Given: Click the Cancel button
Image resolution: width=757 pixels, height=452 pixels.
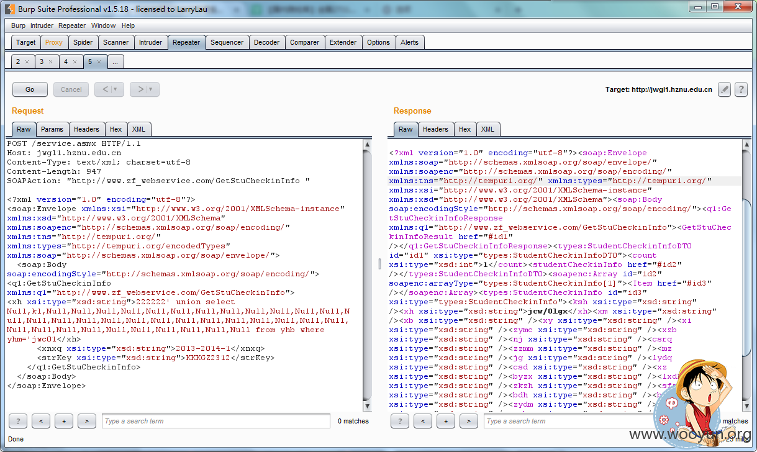Looking at the screenshot, I should (71, 89).
